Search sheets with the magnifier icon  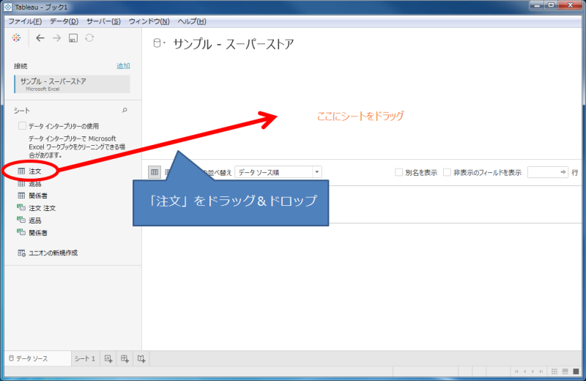click(125, 111)
